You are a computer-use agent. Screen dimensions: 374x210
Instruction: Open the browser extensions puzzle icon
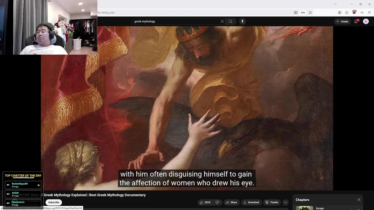[347, 13]
